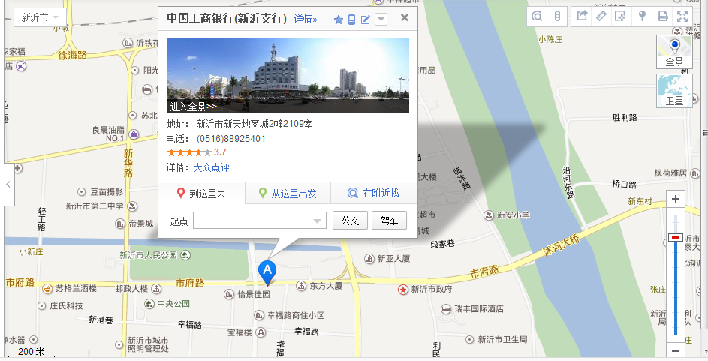Click the 公交 transit button
Viewport: 708px width, 361px height.
click(x=350, y=221)
